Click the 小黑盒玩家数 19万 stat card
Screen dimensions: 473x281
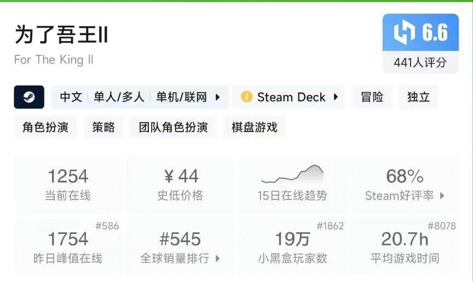[x=292, y=246]
